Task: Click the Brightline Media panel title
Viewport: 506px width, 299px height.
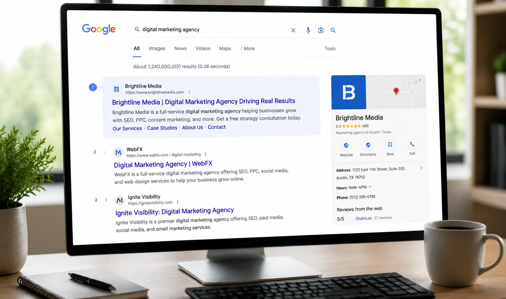Action: pyautogui.click(x=359, y=118)
